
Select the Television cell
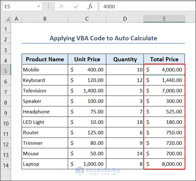pyautogui.click(x=45, y=91)
